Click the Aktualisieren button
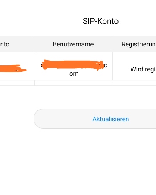The height and width of the screenshot is (195, 156). [x=95, y=119]
